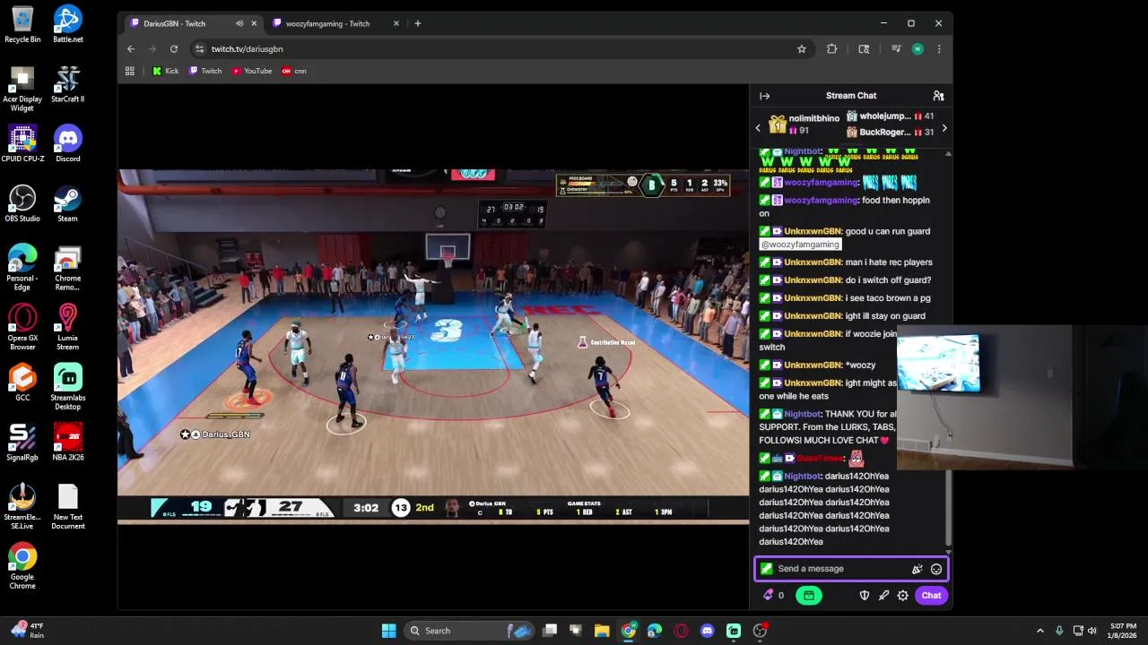Viewport: 1148px width, 645px height.
Task: Open the Chrome three-dot menu
Action: point(938,49)
